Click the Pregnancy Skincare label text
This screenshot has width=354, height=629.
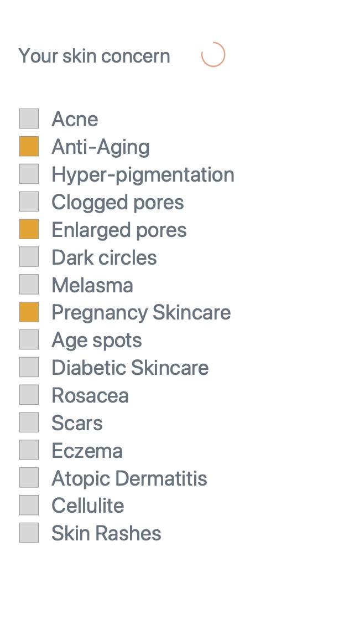(141, 312)
